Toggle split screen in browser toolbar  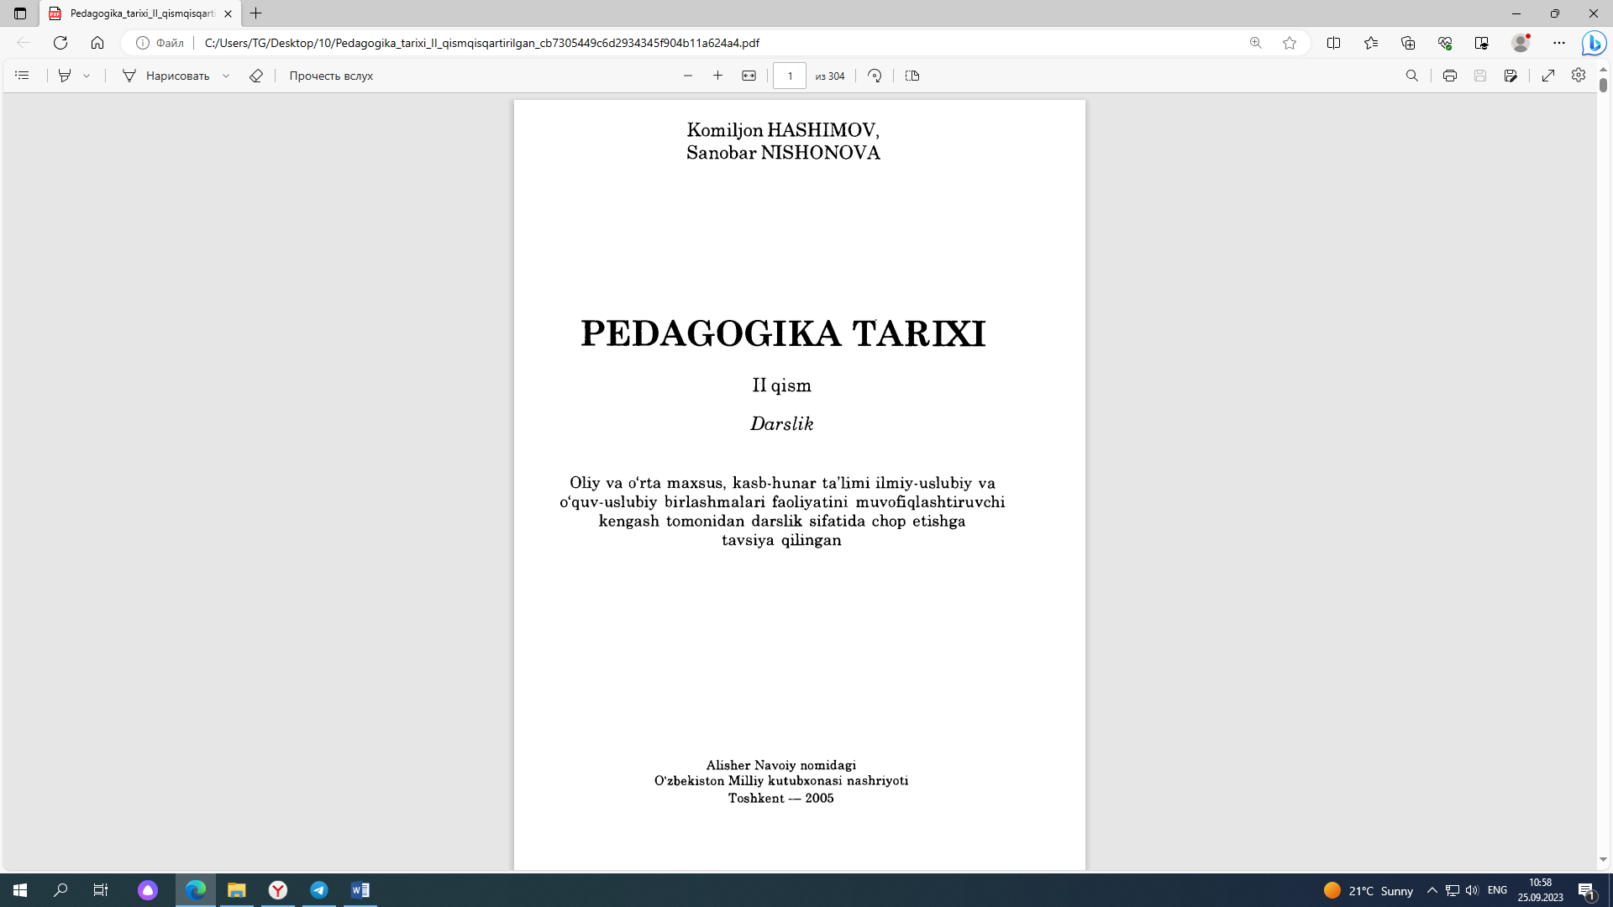(1333, 43)
